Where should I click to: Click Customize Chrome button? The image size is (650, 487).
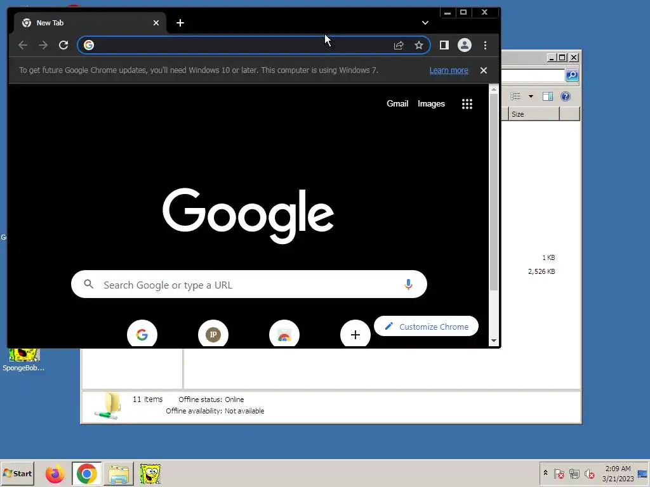[426, 327]
